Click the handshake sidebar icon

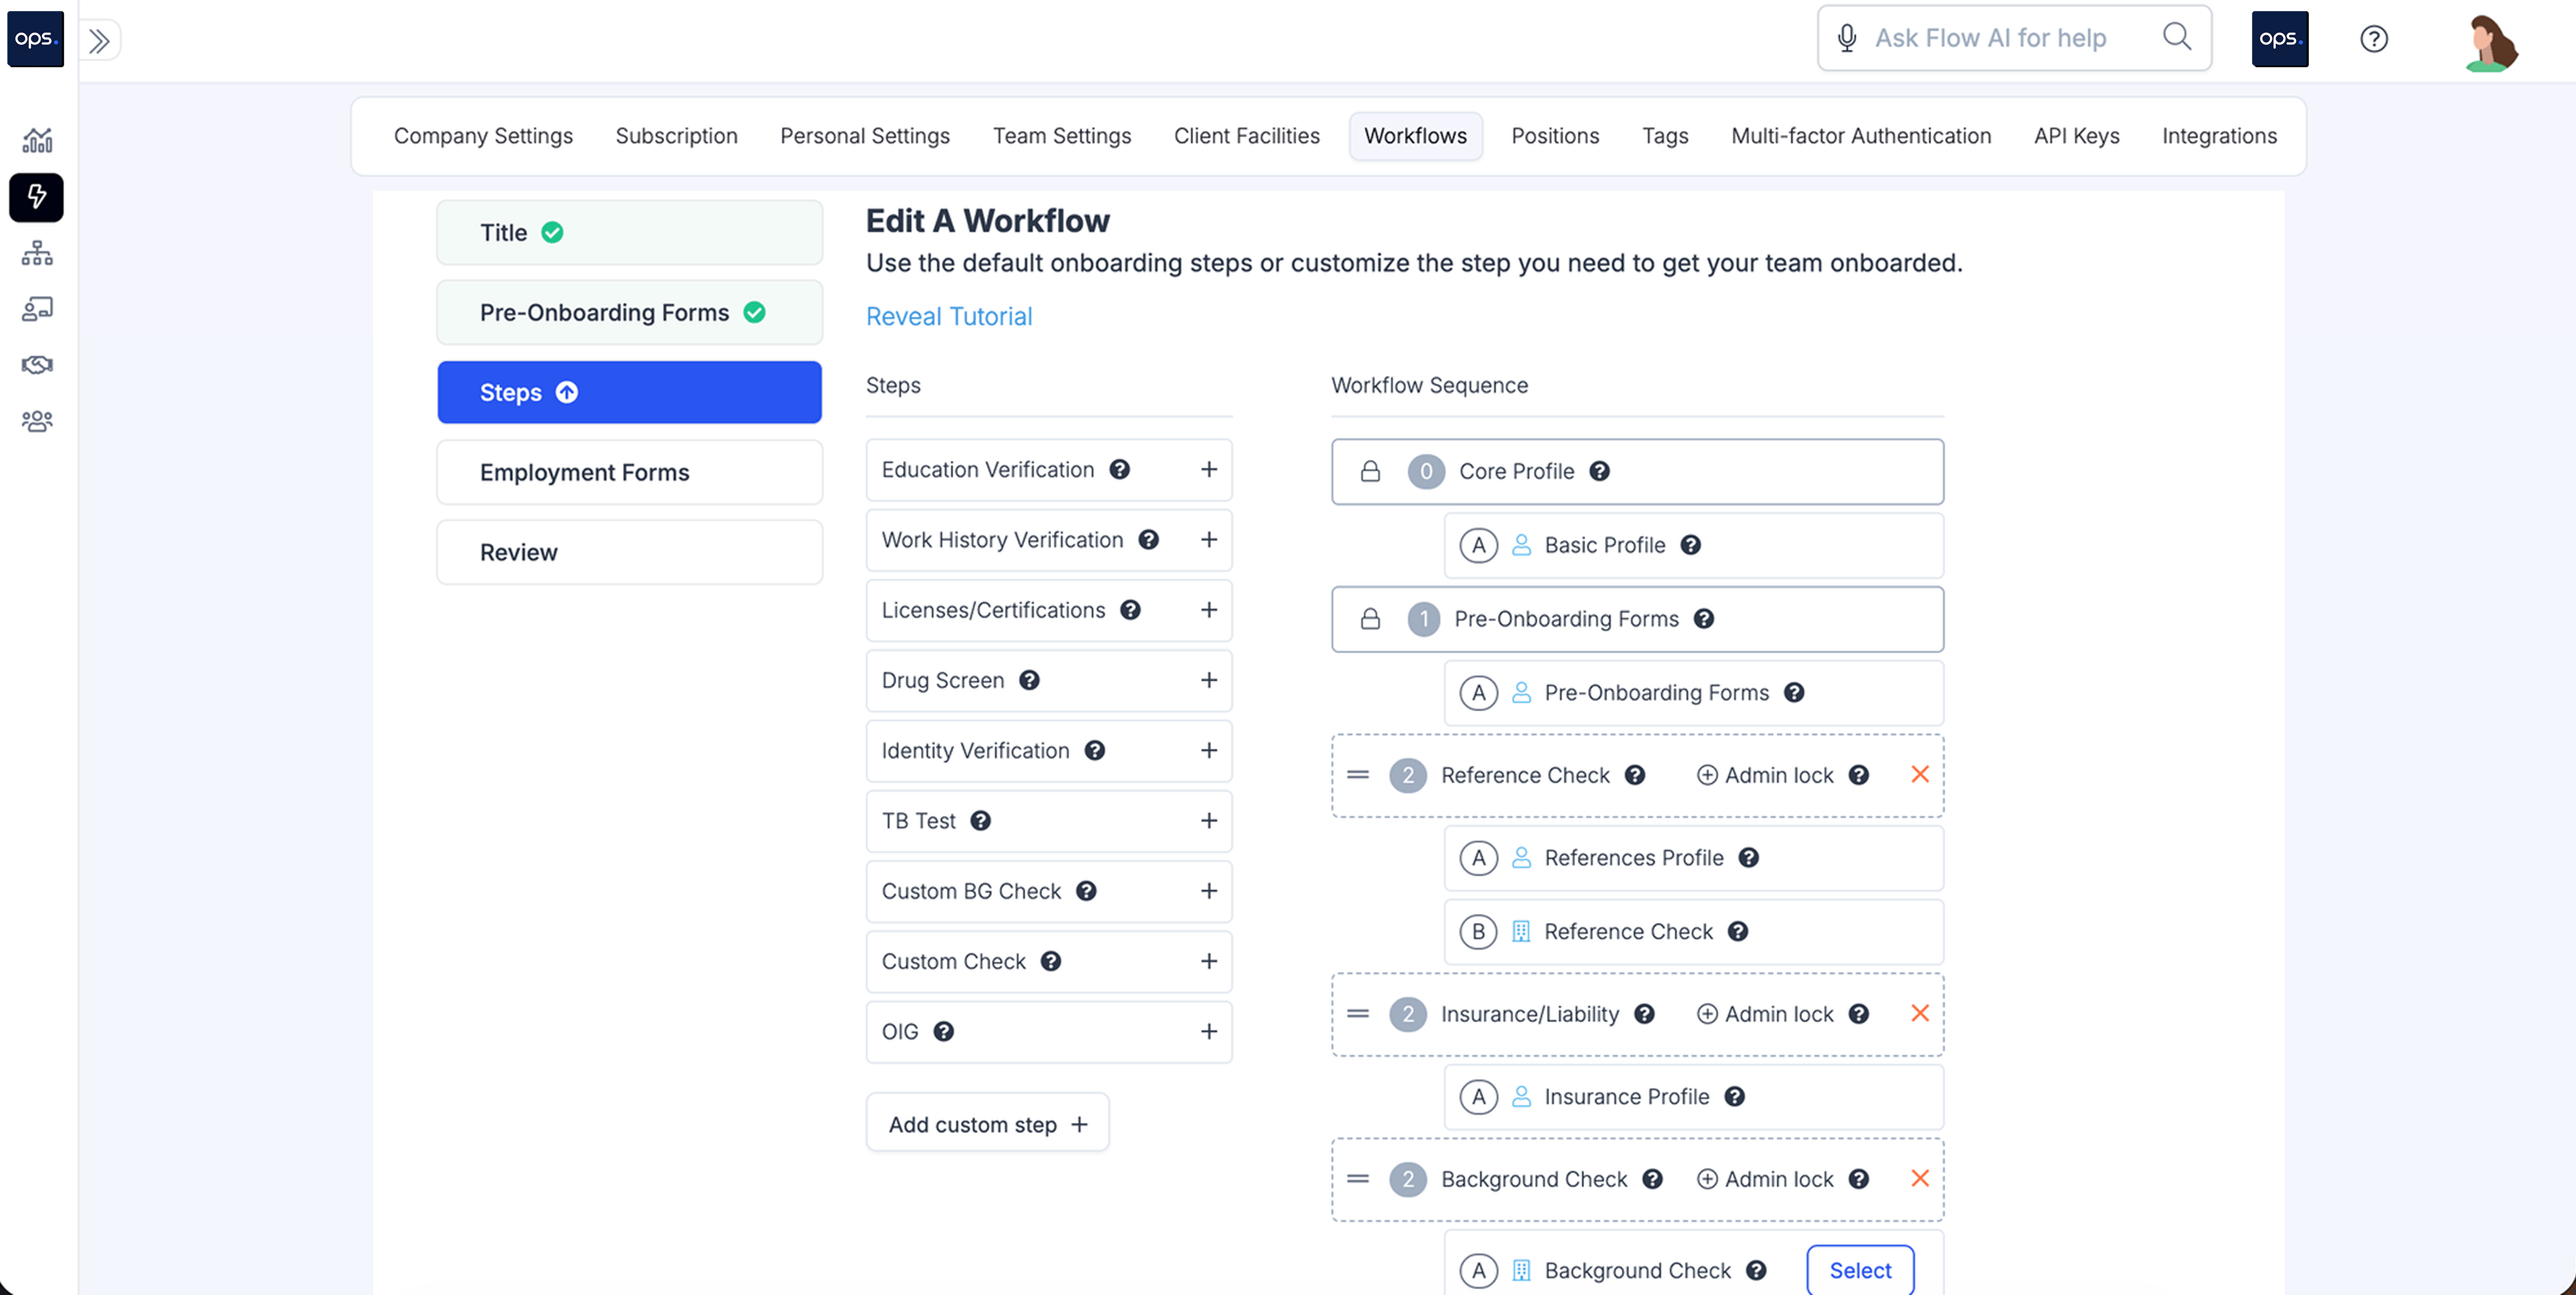[37, 365]
